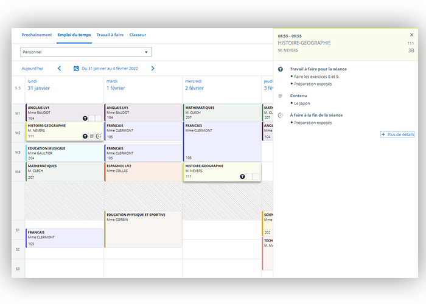426x304 pixels.
Task: Open the Classeur tab
Action: [x=138, y=35]
